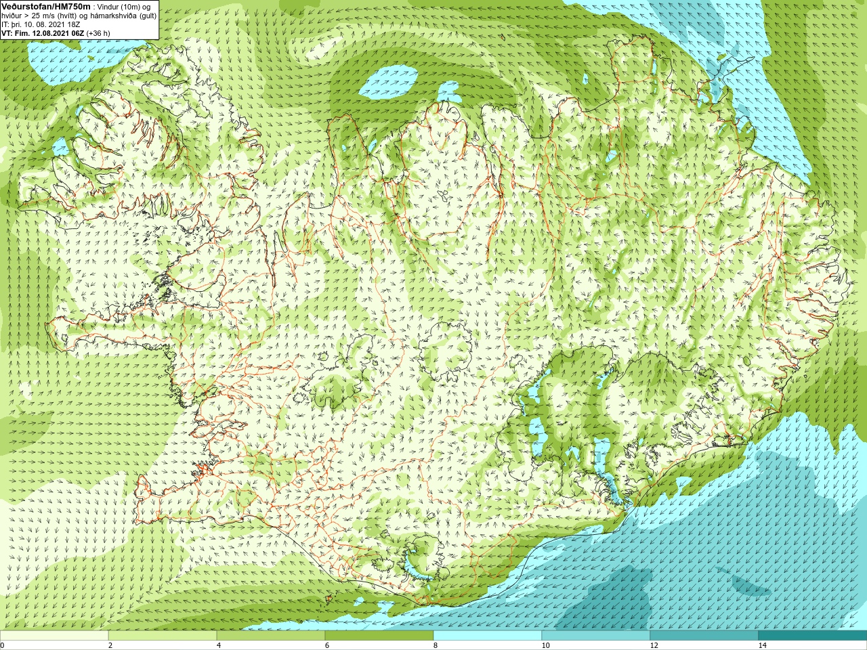Click the "12" label on the wind scale

[654, 645]
